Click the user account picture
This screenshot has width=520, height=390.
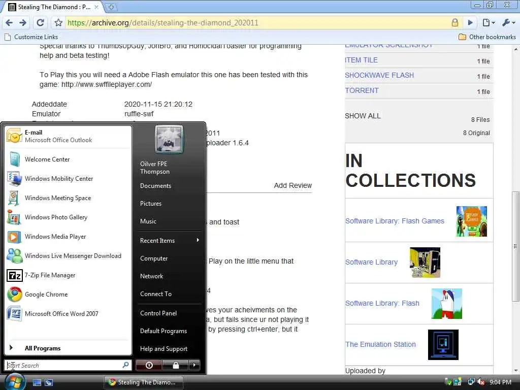[x=169, y=139]
